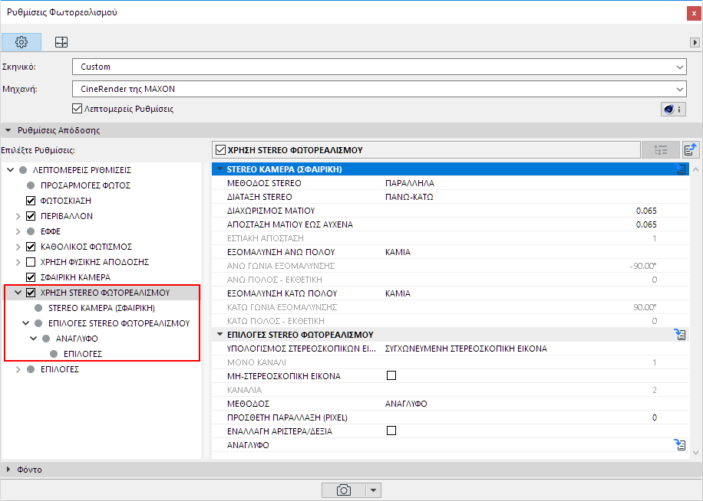Toggle ΠΕΡΙΒΑΛΛΟΝ checkbox

[x=31, y=216]
